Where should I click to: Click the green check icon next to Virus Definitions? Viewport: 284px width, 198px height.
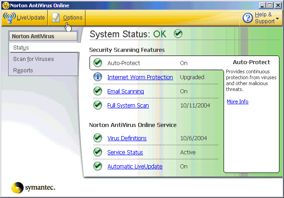click(x=98, y=138)
